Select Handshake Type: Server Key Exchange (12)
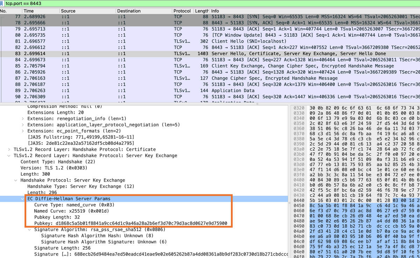Screen dimensions: 420x258 pos(80,187)
